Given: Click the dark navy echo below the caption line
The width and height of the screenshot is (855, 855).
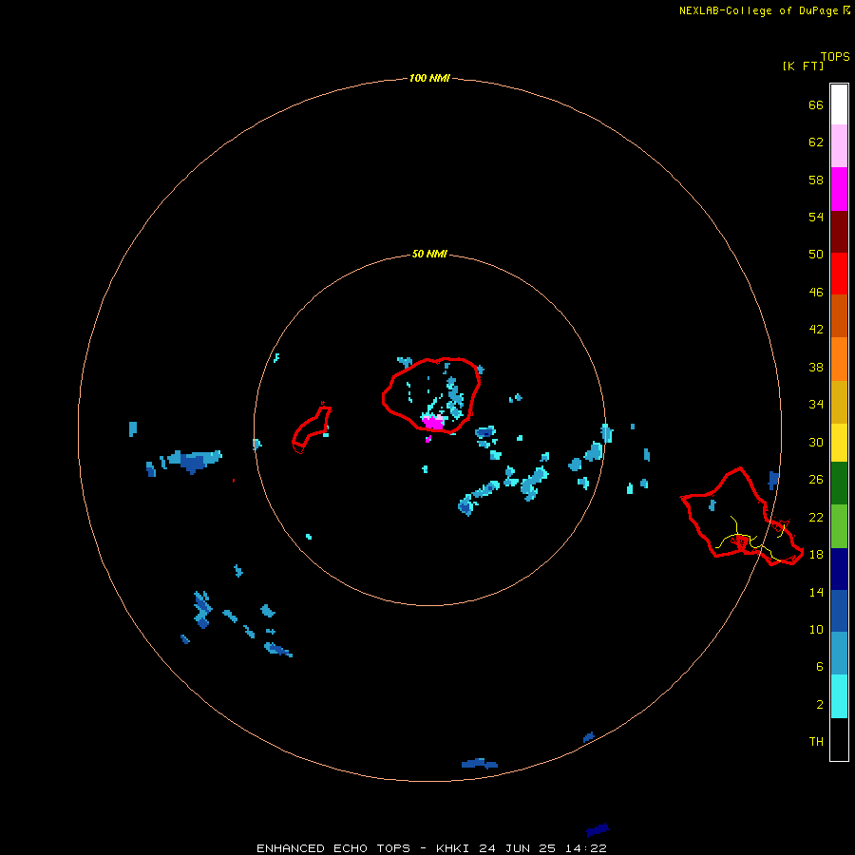Looking at the screenshot, I should [x=598, y=830].
